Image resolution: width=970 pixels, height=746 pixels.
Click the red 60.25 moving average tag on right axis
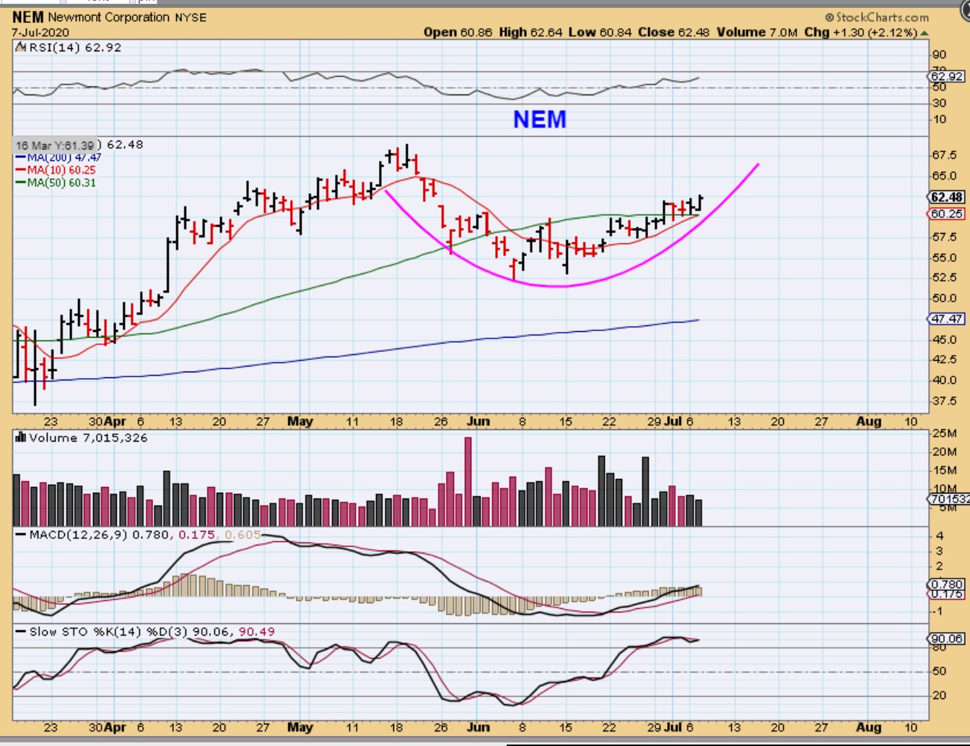946,214
